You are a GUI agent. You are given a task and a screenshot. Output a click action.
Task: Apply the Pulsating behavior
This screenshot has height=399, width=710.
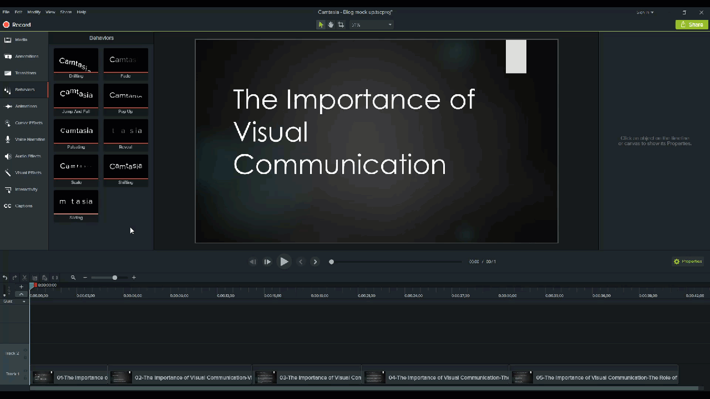tap(76, 131)
